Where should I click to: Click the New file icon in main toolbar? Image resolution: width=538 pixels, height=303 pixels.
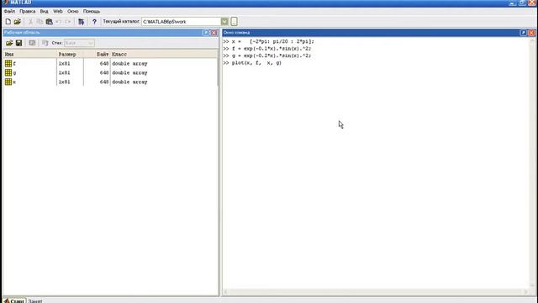[8, 22]
